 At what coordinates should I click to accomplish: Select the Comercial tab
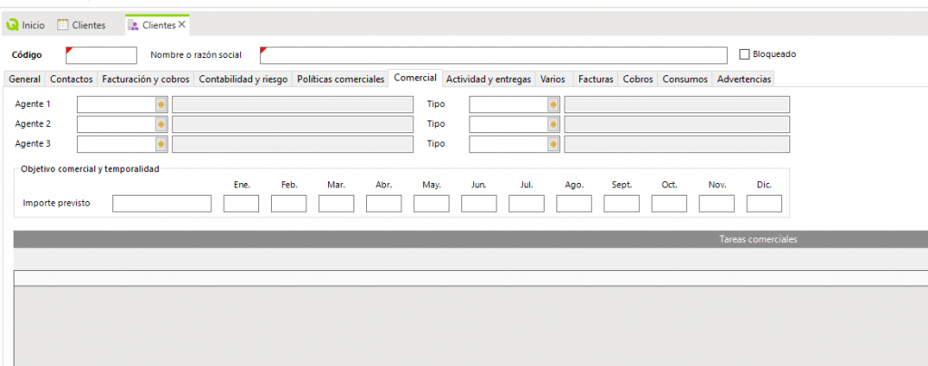pyautogui.click(x=415, y=78)
